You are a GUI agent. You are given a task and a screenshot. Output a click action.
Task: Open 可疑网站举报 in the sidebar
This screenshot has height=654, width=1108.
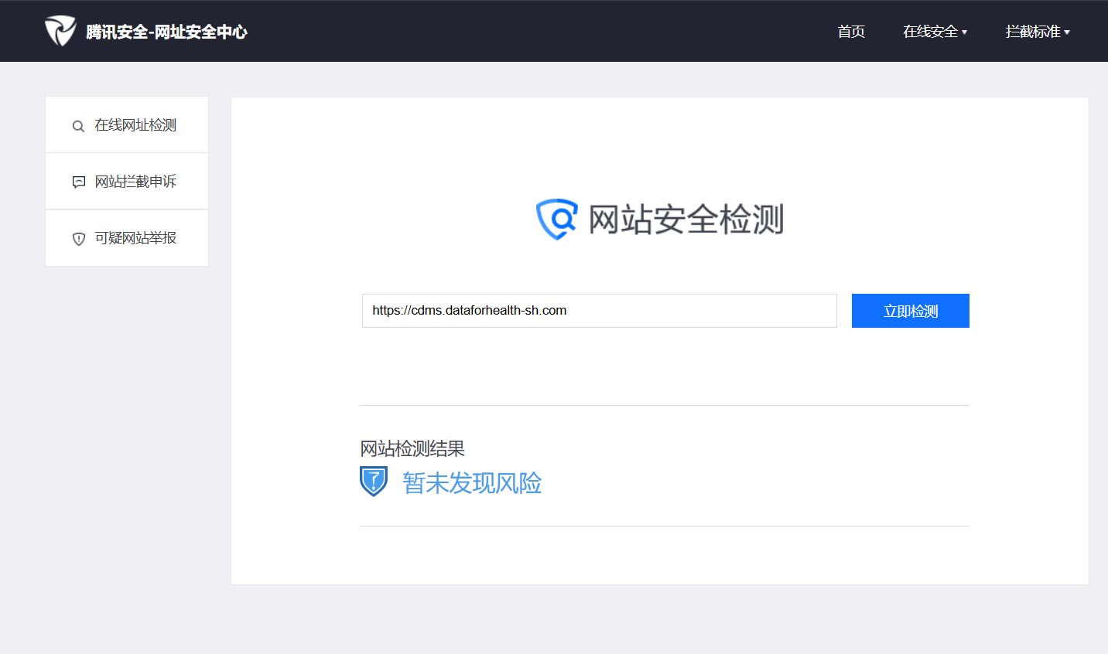(x=127, y=238)
